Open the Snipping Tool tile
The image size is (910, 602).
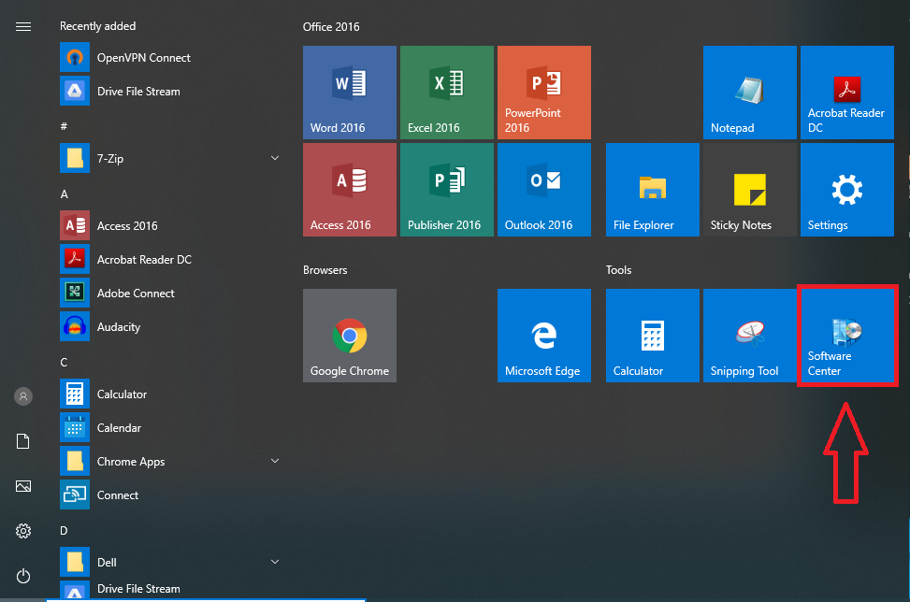tap(750, 336)
